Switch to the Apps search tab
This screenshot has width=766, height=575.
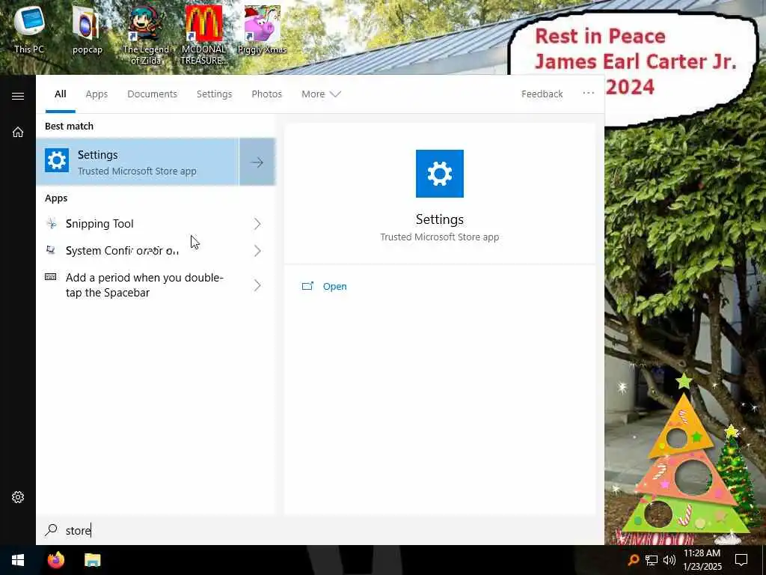96,94
